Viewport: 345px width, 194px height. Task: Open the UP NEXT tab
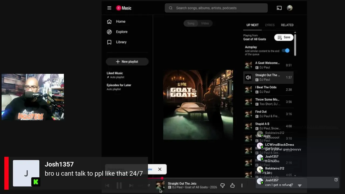pyautogui.click(x=253, y=25)
